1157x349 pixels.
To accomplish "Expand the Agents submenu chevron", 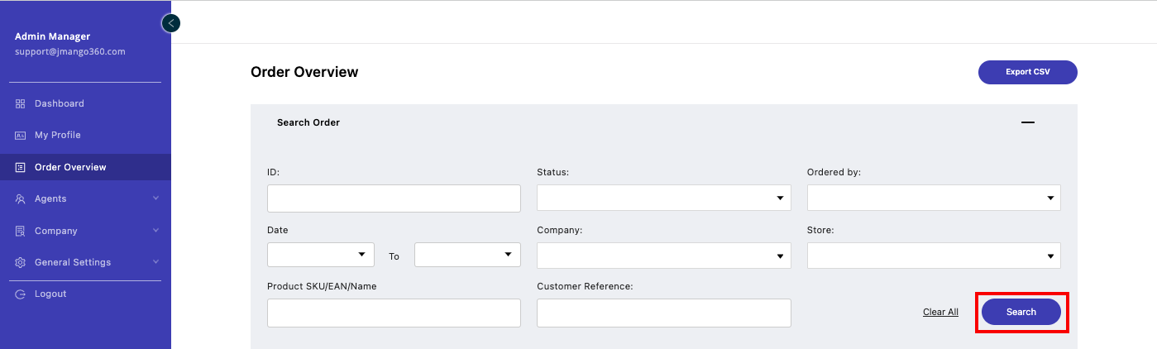I will 155,198.
